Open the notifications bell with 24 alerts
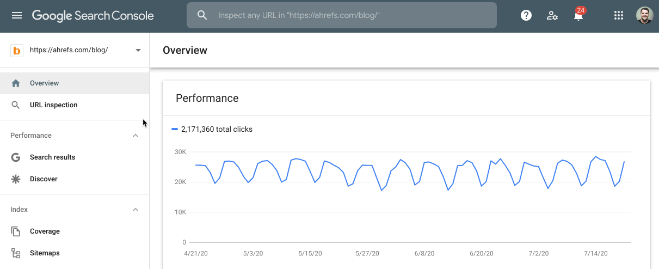The height and width of the screenshot is (269, 659). point(578,15)
